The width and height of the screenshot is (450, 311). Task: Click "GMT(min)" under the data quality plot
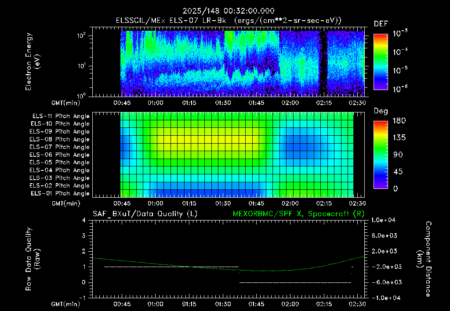(x=66, y=304)
